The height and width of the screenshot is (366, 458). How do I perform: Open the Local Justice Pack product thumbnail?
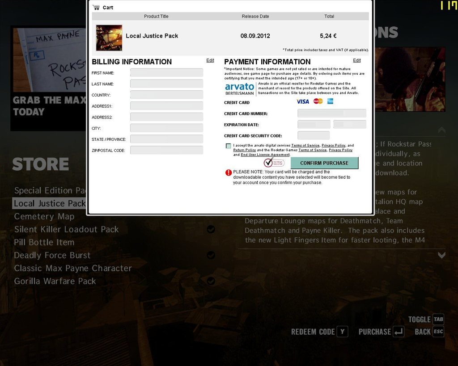[x=109, y=38]
